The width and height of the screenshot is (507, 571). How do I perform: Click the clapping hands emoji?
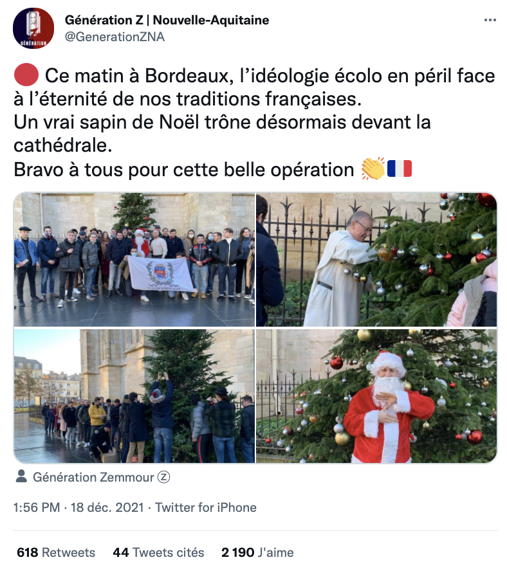373,168
